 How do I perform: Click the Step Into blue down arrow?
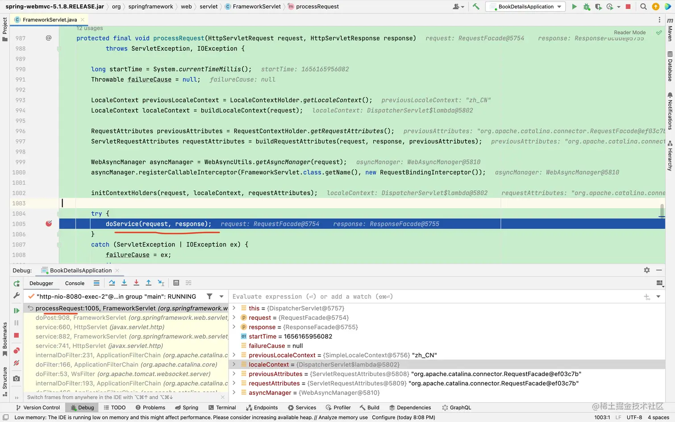124,283
